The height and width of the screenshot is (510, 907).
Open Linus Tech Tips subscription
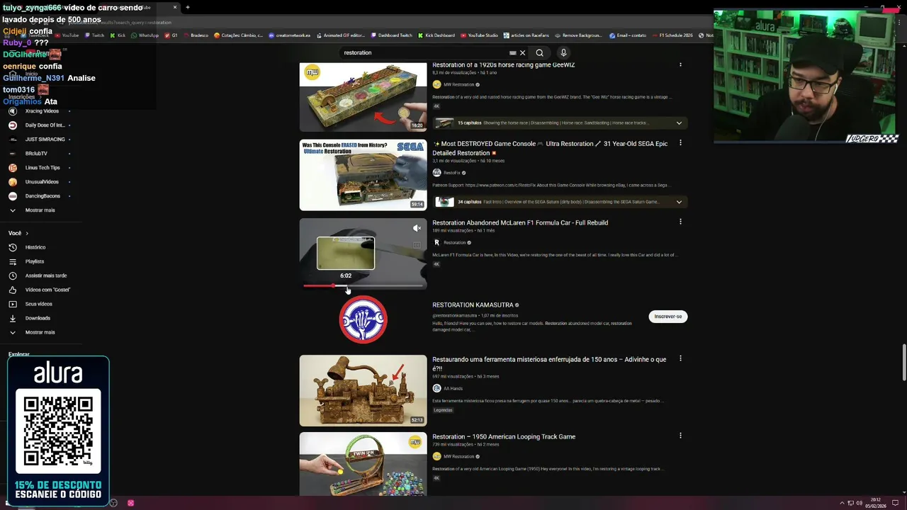[43, 168]
